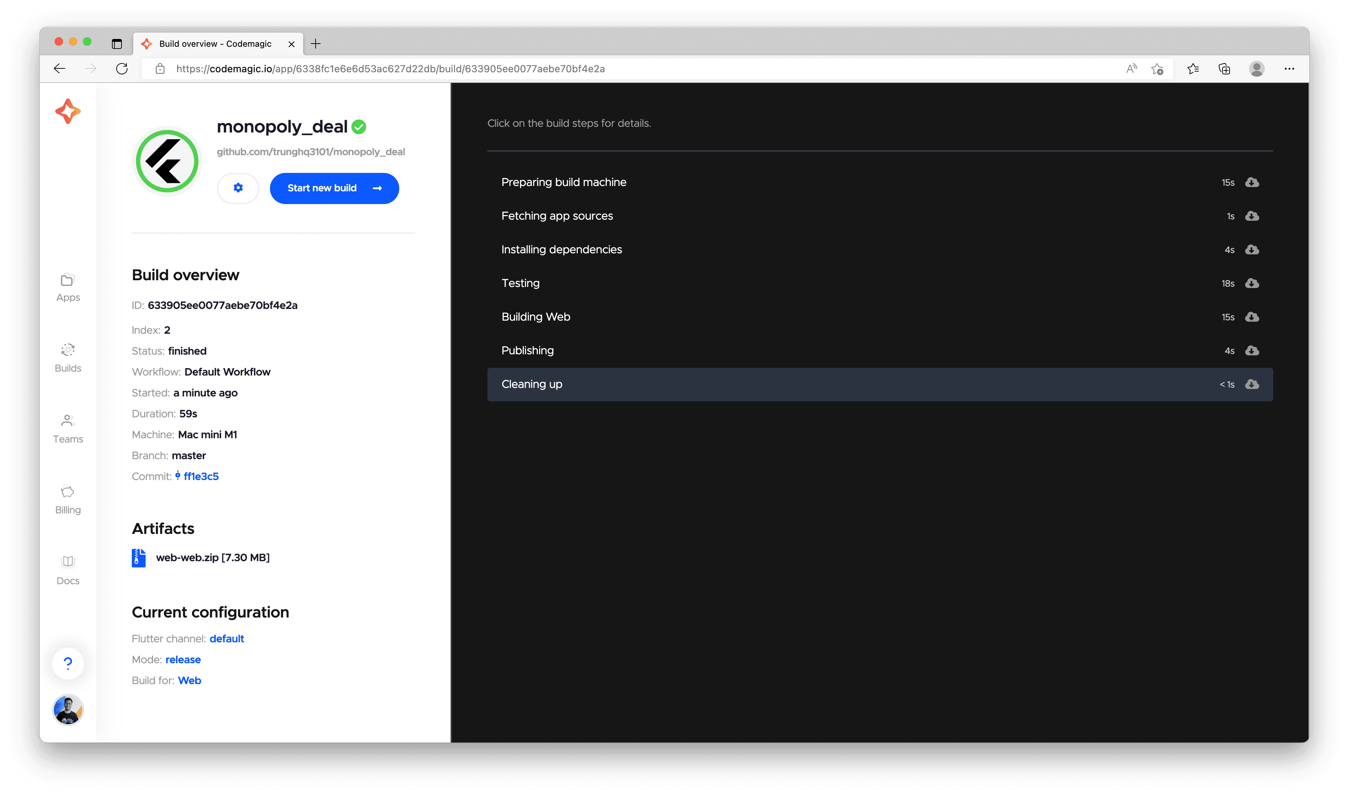Download the web-web.zip artifact
Image resolution: width=1349 pixels, height=795 pixels.
pos(213,558)
